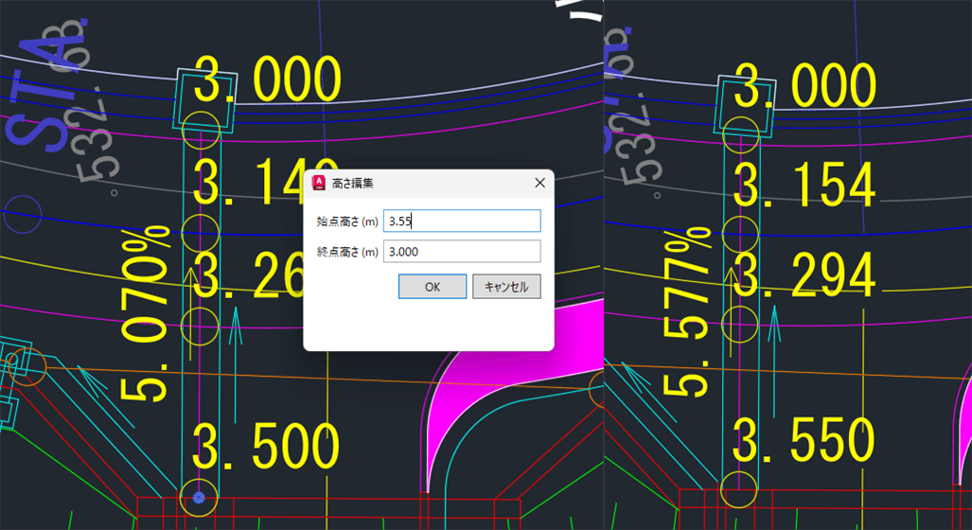Click the square marker beside left 3.000
This screenshot has width=972, height=530.
(x=203, y=98)
